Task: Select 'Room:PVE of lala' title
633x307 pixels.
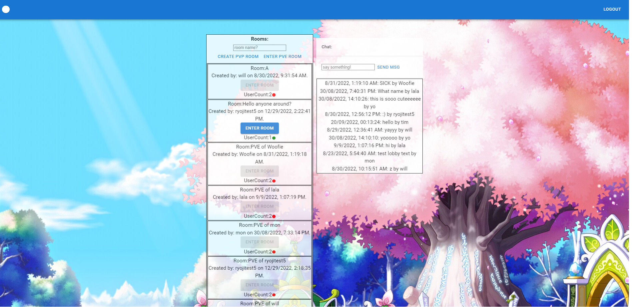Action: 260,190
